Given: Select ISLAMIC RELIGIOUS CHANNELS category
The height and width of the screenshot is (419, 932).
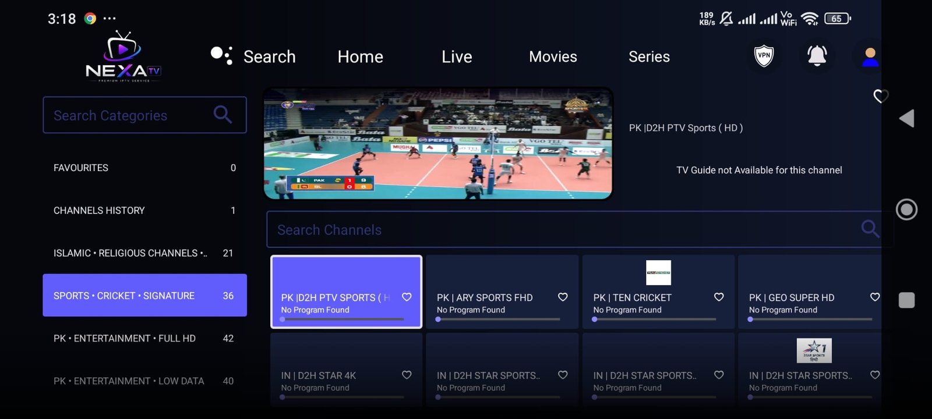Looking at the screenshot, I should point(144,253).
